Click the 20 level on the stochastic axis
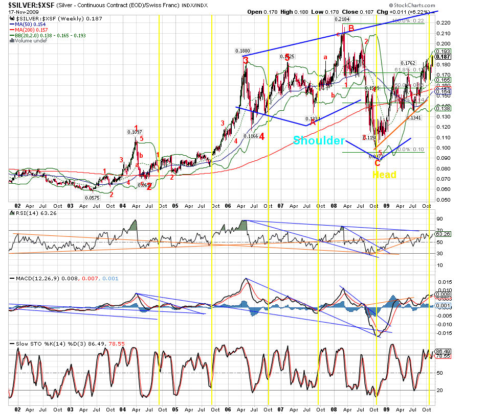Screen dimensions: 486x414 click(x=439, y=390)
